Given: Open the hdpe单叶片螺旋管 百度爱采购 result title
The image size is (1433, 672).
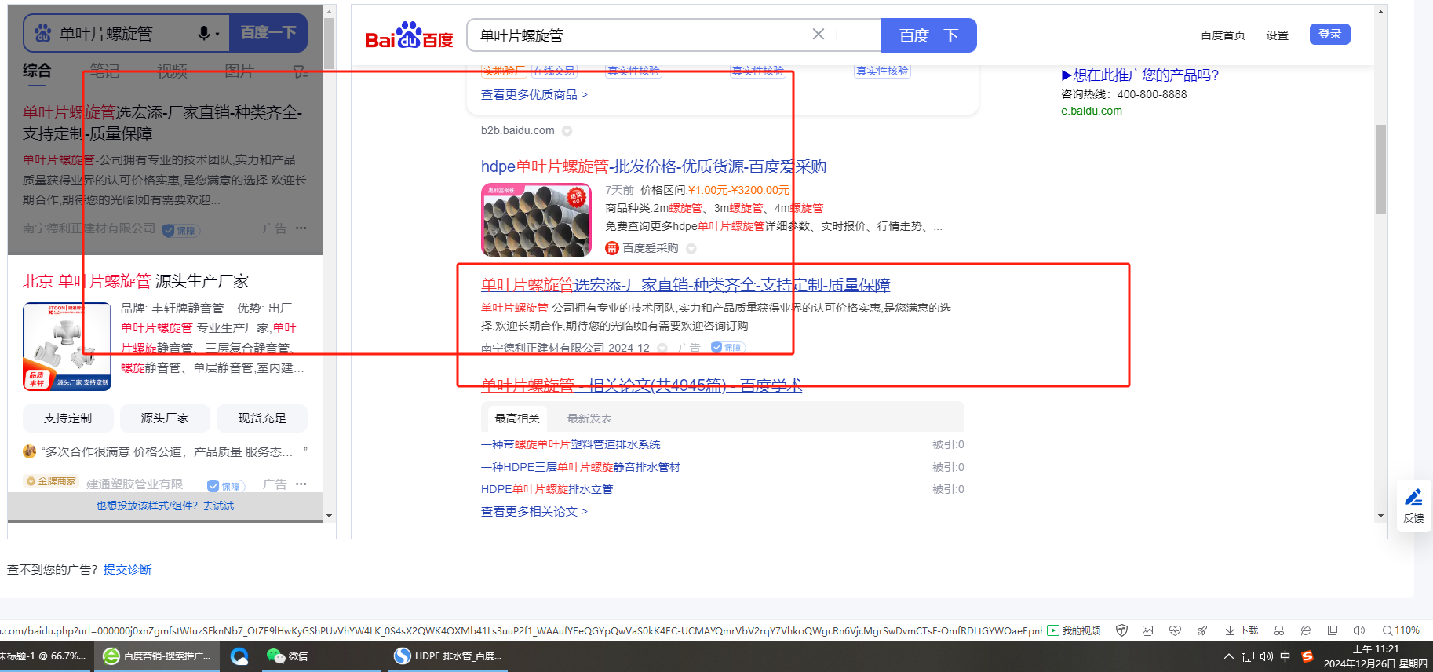Looking at the screenshot, I should pyautogui.click(x=654, y=166).
